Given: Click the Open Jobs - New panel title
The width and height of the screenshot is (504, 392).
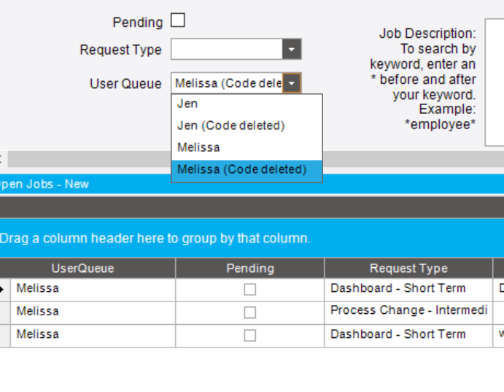Looking at the screenshot, I should coord(44,184).
